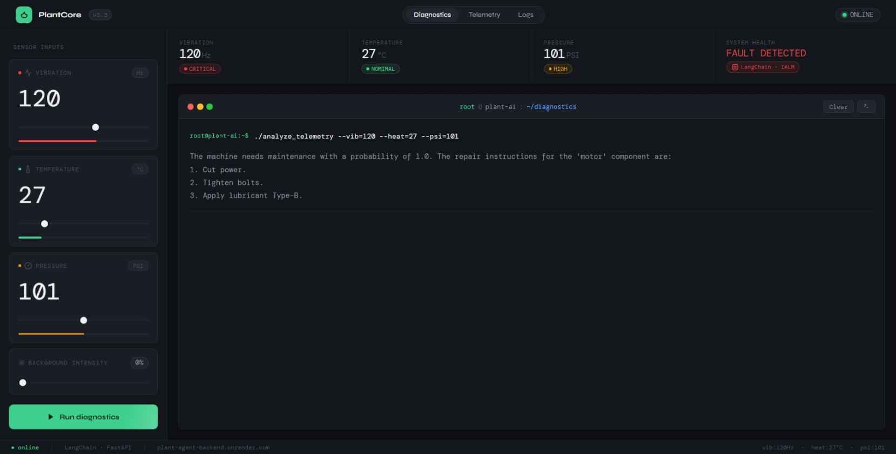Image resolution: width=896 pixels, height=454 pixels.
Task: Click psi:101 in status bar
Action: point(872,448)
